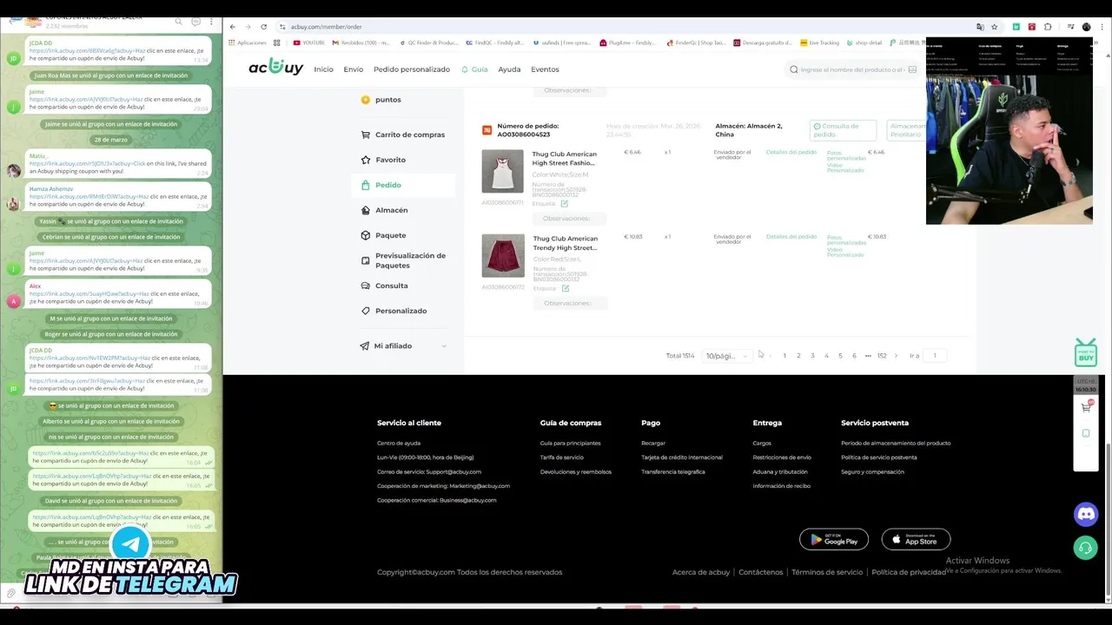Click the orange order icon beside Número de pedido
Image resolution: width=1112 pixels, height=625 pixels.
[487, 130]
